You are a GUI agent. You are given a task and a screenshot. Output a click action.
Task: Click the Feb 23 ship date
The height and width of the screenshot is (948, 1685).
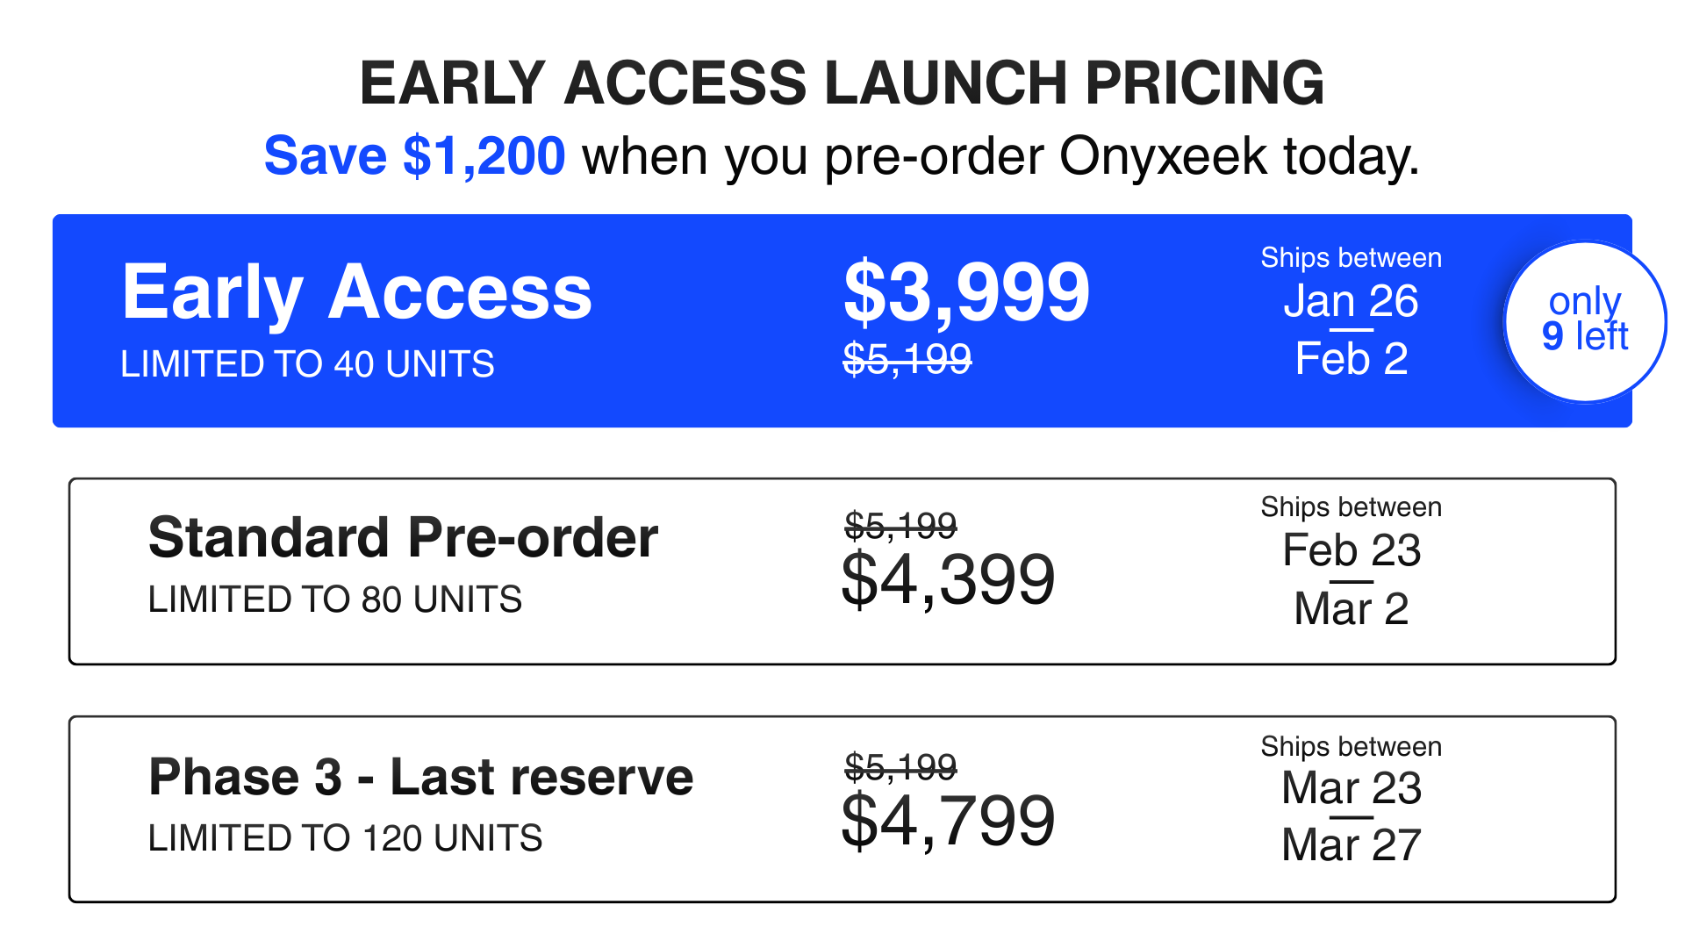click(x=1352, y=550)
